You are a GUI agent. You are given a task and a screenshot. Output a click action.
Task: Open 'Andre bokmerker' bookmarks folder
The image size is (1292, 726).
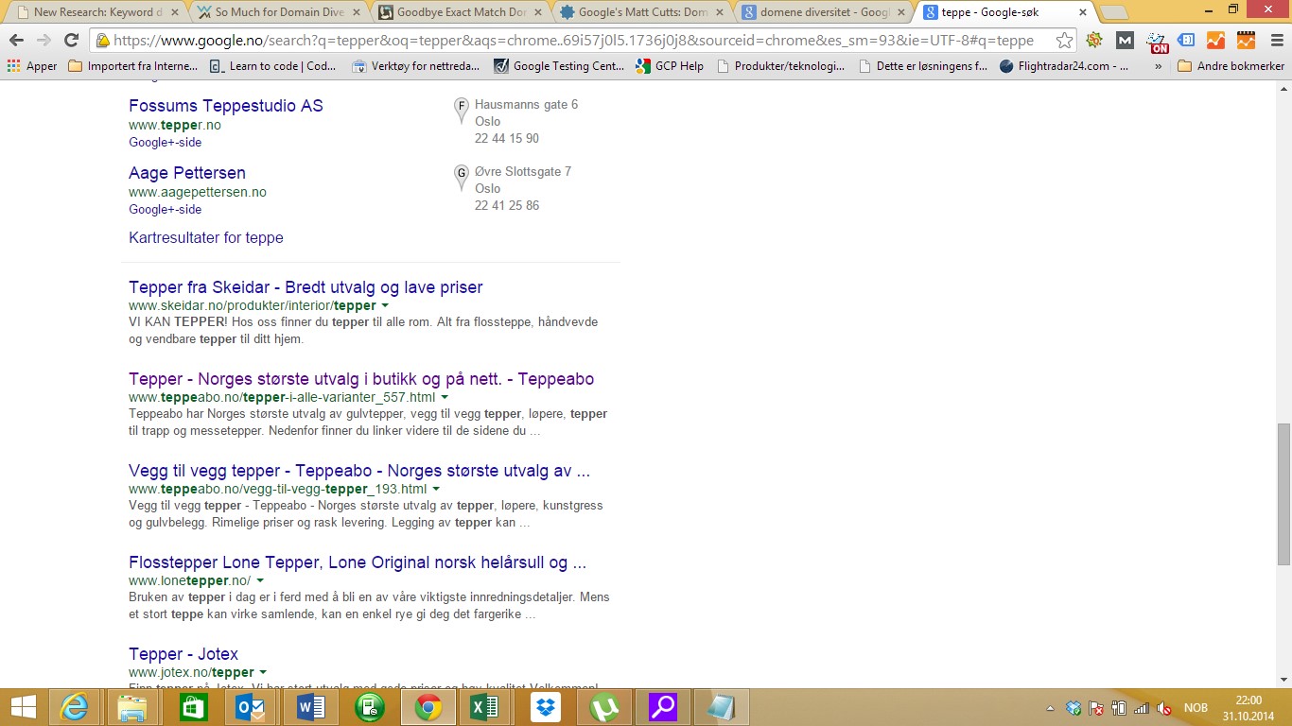pos(1231,66)
